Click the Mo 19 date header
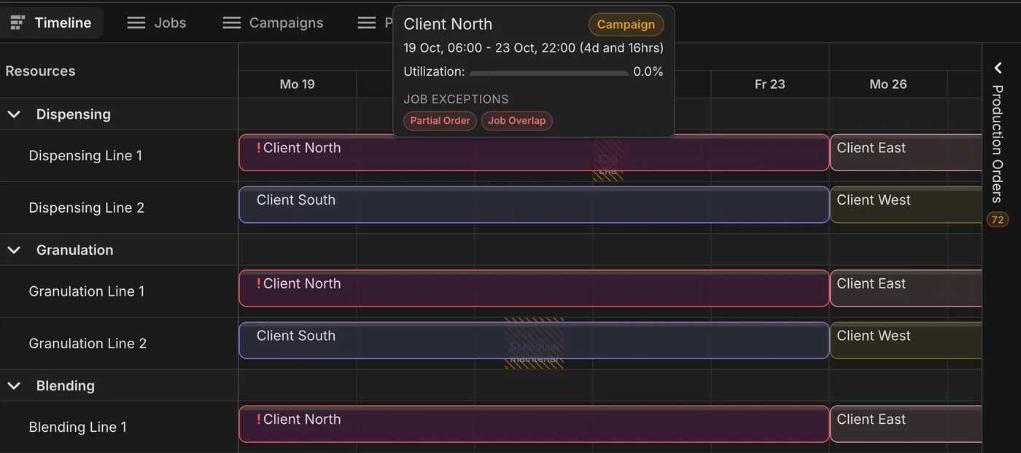Image resolution: width=1021 pixels, height=453 pixels. pyautogui.click(x=298, y=84)
